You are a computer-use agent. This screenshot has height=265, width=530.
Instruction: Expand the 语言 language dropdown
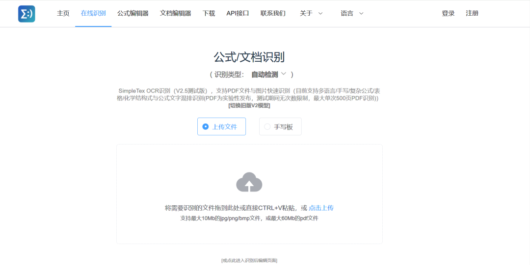pos(352,13)
